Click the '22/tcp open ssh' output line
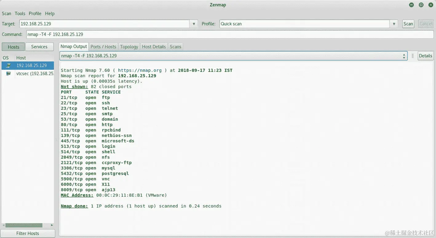The height and width of the screenshot is (238, 436). coord(85,103)
